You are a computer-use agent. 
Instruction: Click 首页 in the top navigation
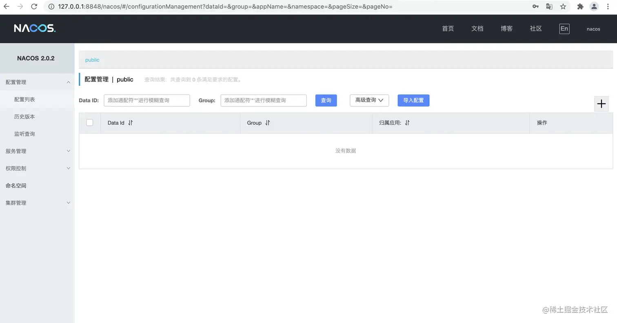(448, 29)
